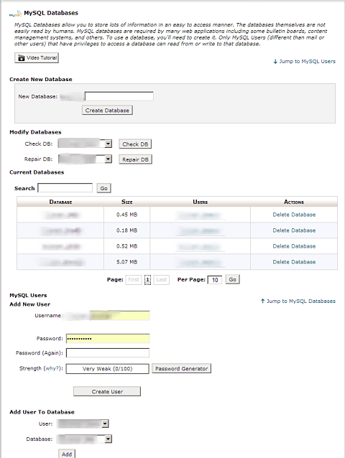Focus the Password field
The height and width of the screenshot is (458, 345).
108,339
